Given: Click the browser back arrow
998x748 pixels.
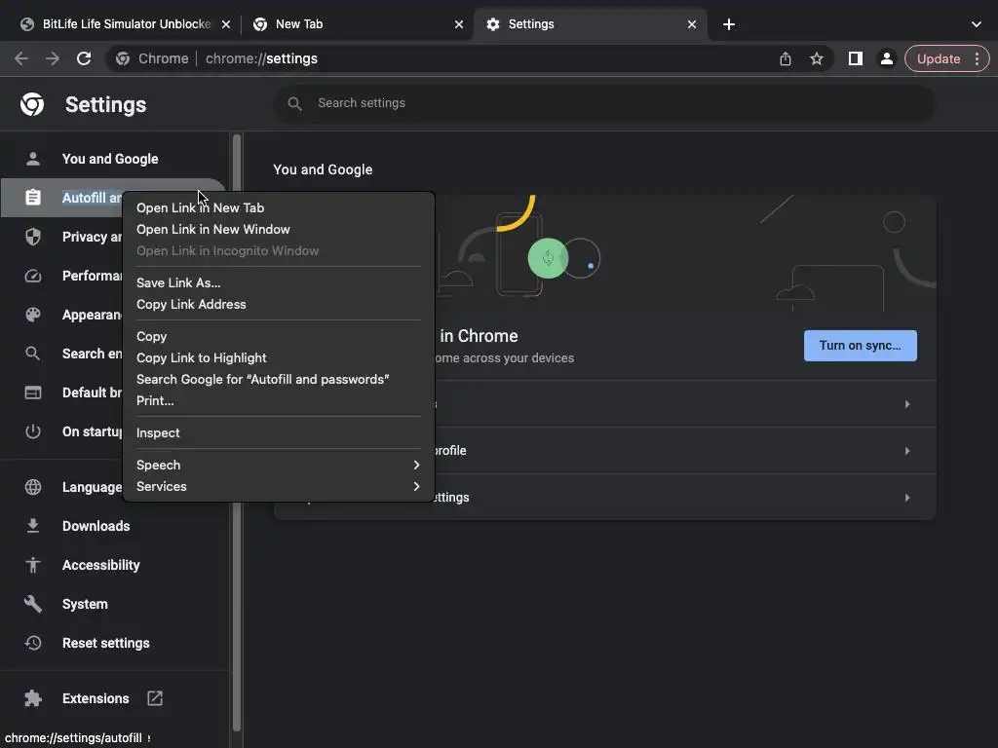Looking at the screenshot, I should coord(21,58).
